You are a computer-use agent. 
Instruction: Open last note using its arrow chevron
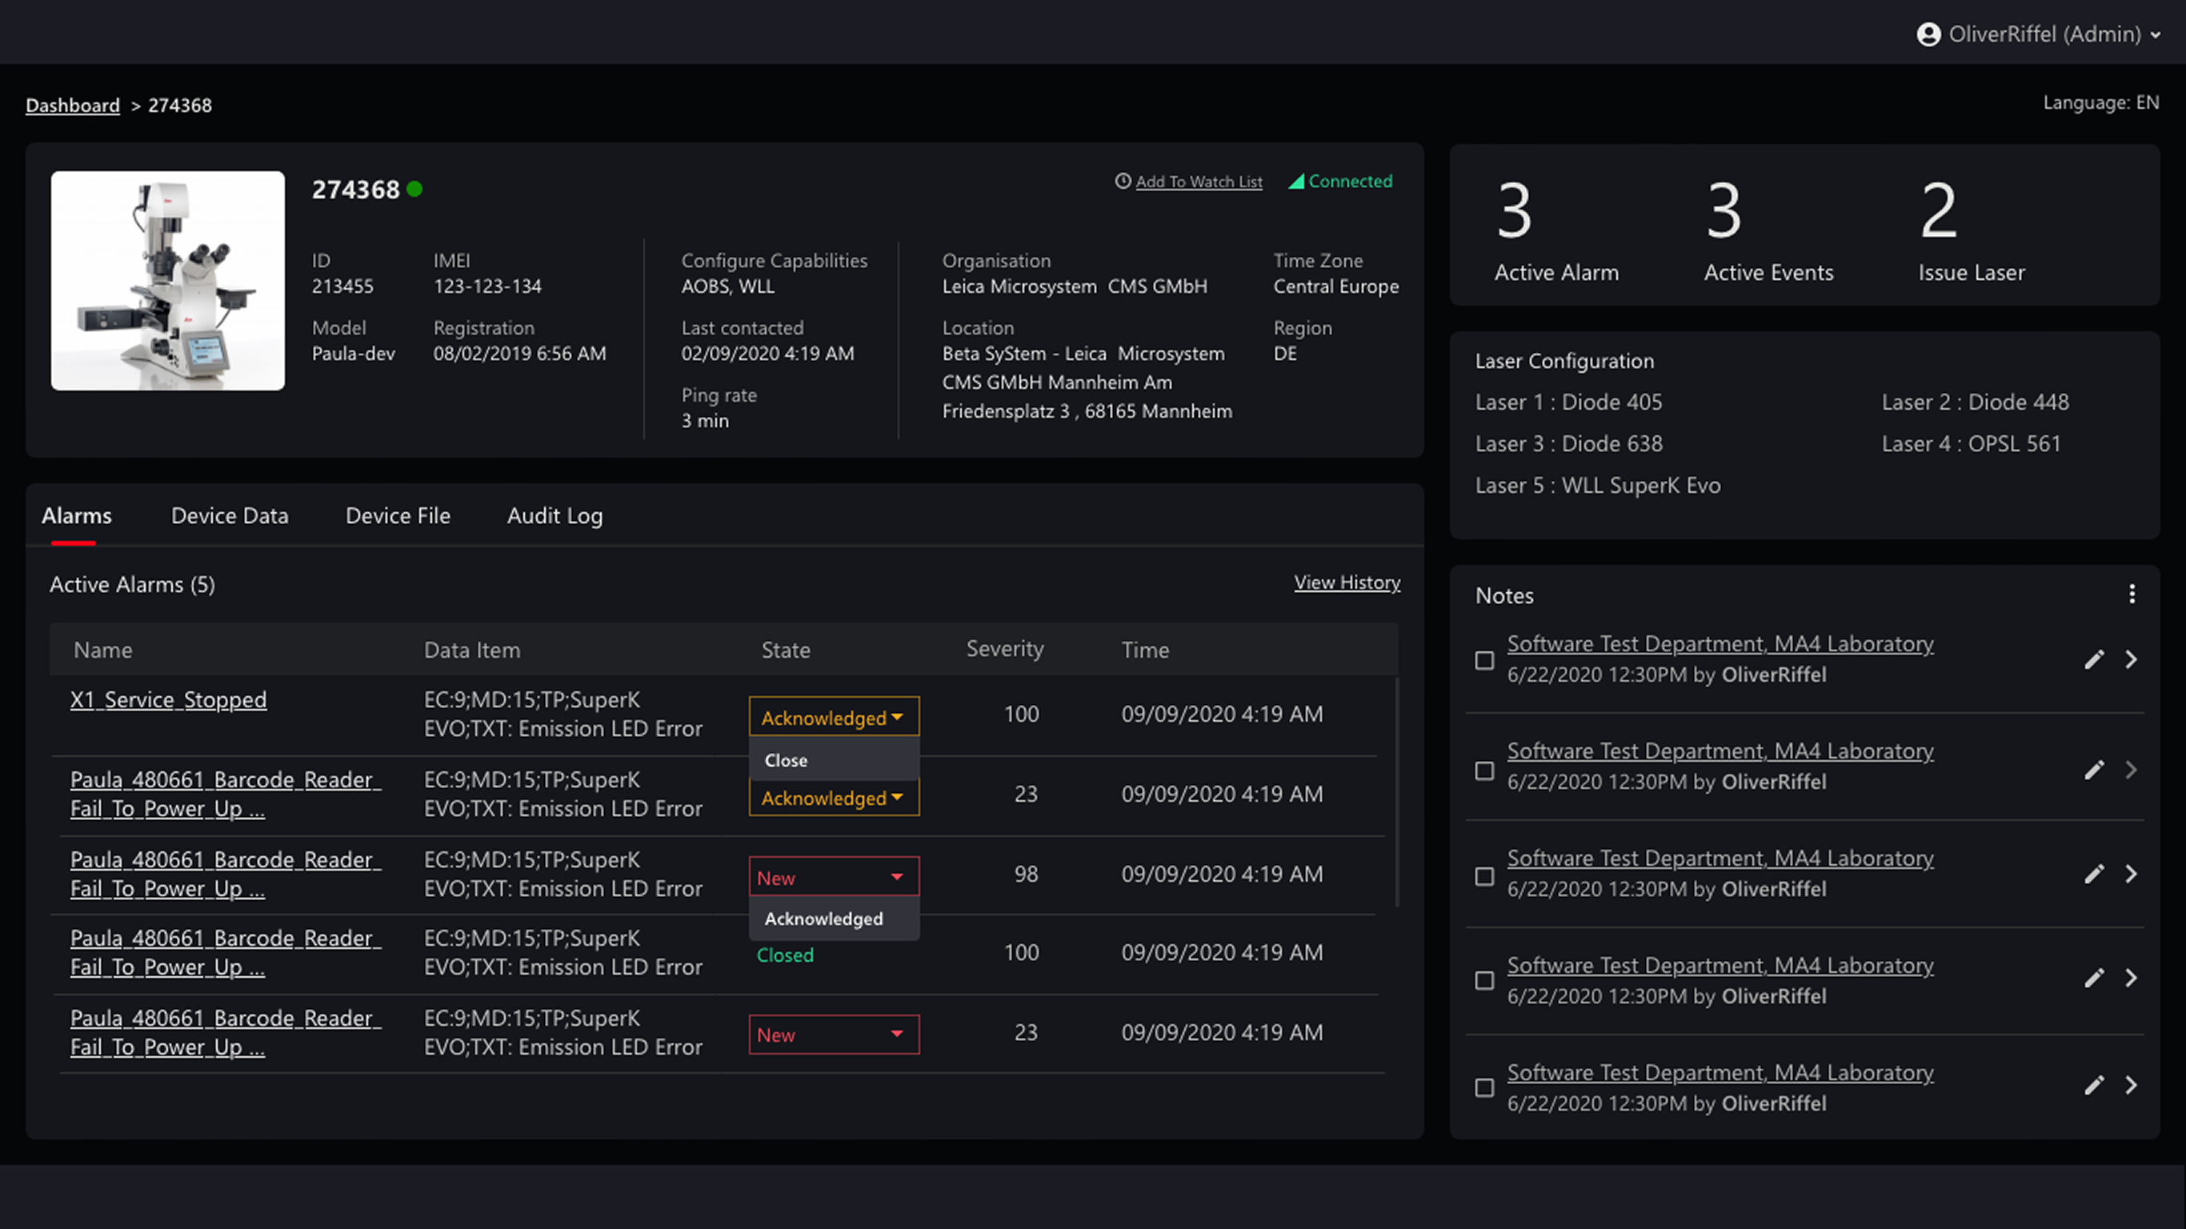click(2131, 1085)
